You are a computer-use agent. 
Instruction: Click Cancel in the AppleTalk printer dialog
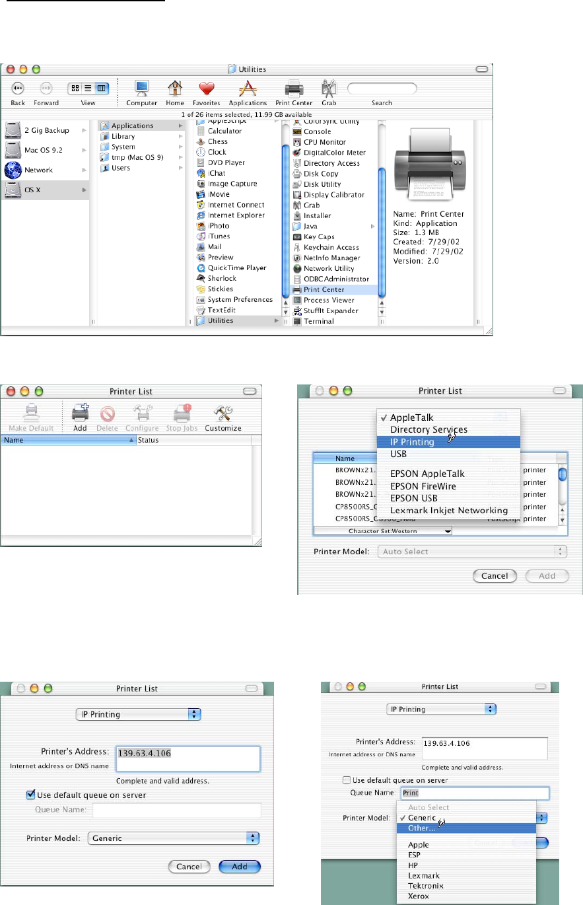tap(495, 576)
